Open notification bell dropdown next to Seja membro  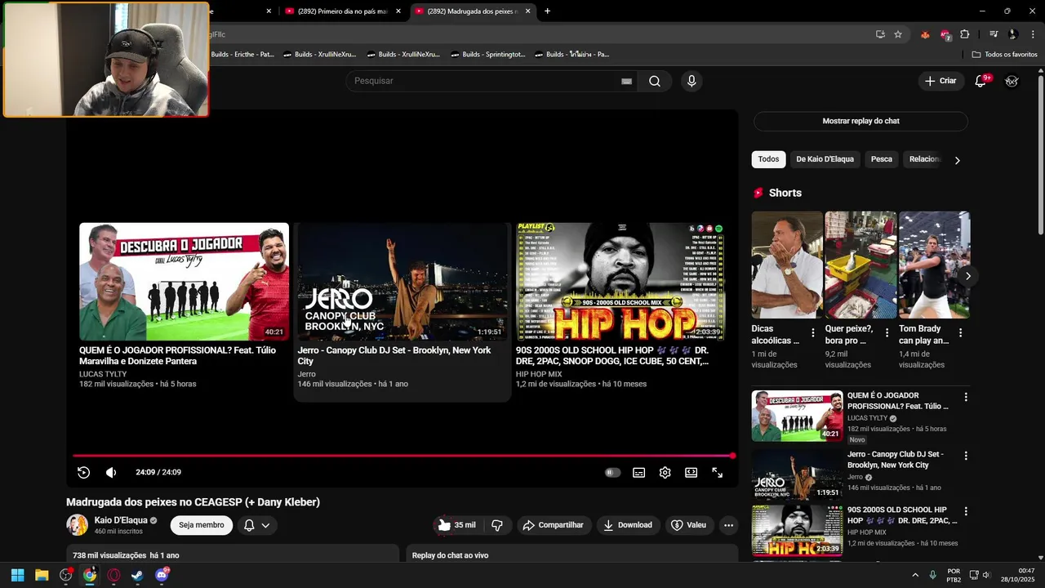[256, 525]
